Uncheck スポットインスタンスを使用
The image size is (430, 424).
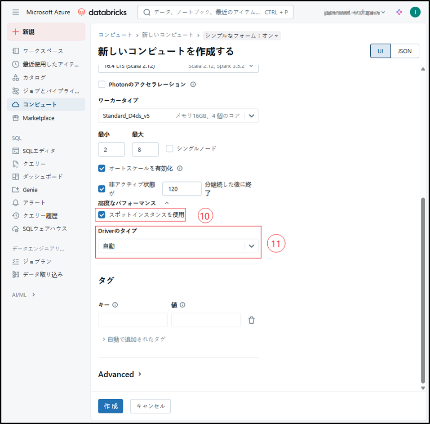click(x=102, y=215)
